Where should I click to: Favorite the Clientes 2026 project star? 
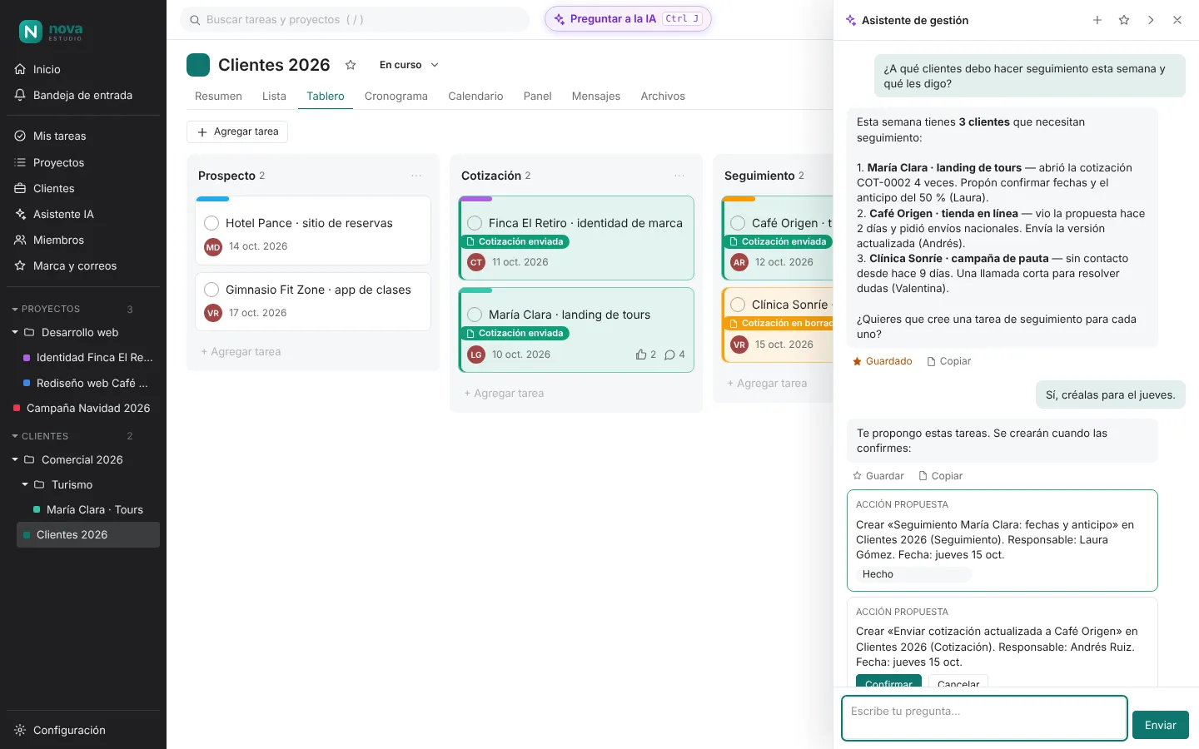tap(351, 65)
